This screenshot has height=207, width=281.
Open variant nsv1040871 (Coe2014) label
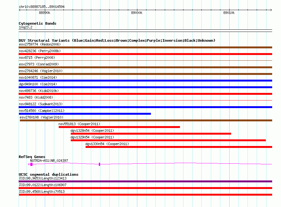(38, 77)
